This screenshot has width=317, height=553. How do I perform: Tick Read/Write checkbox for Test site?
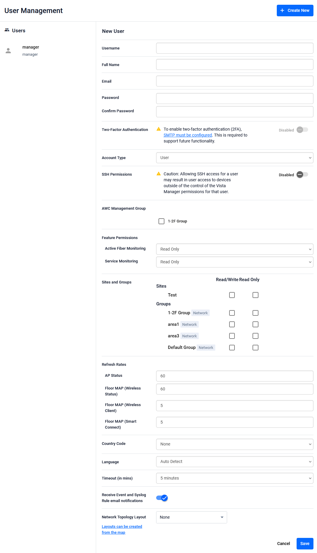(232, 295)
